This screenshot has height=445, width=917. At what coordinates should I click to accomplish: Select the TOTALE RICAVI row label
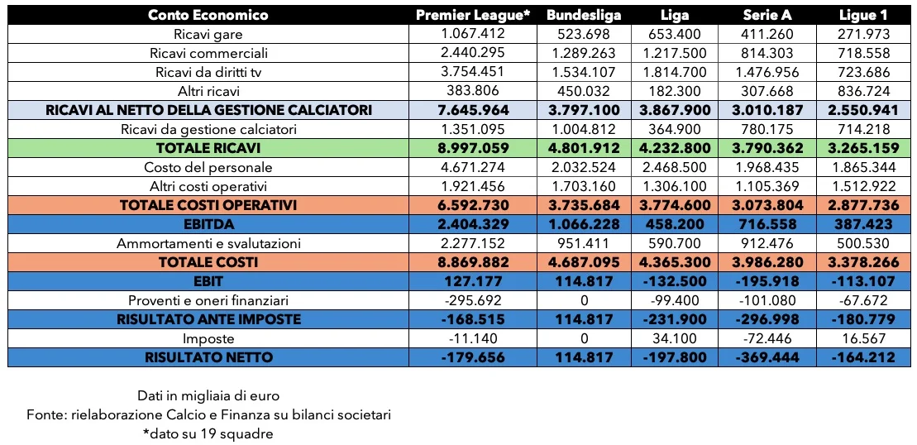pos(208,148)
